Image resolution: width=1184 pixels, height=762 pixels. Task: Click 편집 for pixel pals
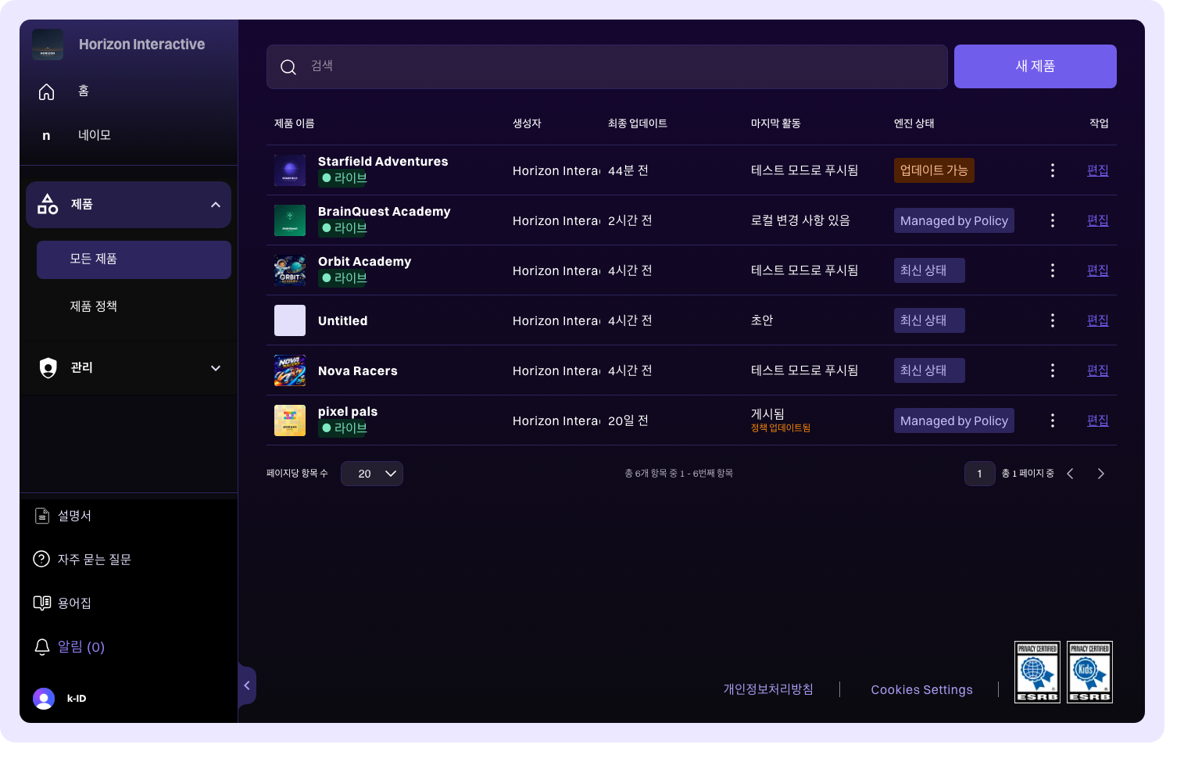click(x=1098, y=420)
